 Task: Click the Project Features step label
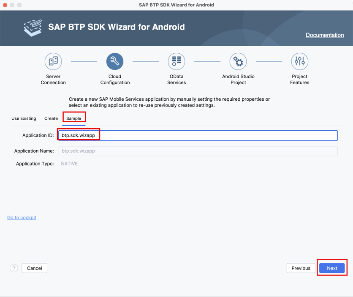300,80
